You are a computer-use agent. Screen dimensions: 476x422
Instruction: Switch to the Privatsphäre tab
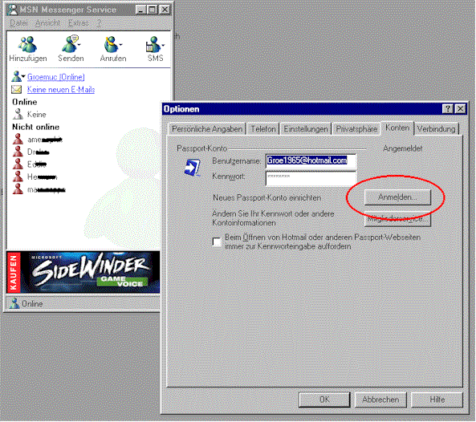[356, 129]
